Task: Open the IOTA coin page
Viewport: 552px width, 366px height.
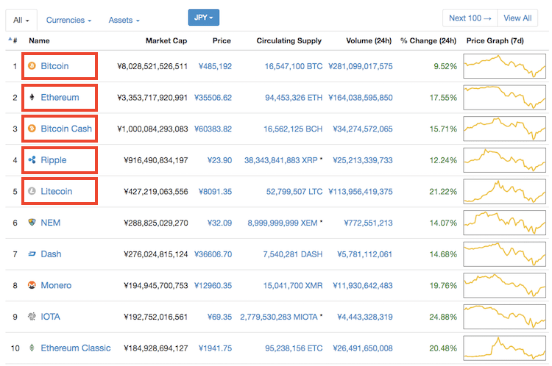Action: click(50, 317)
